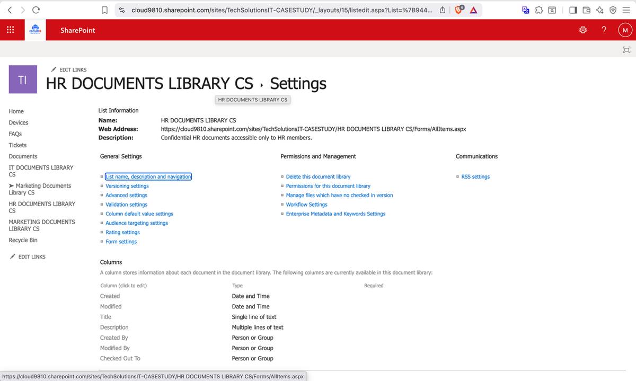Viewport: 636px width, 381px height.
Task: Go to Home in left navigation
Action: click(16, 111)
